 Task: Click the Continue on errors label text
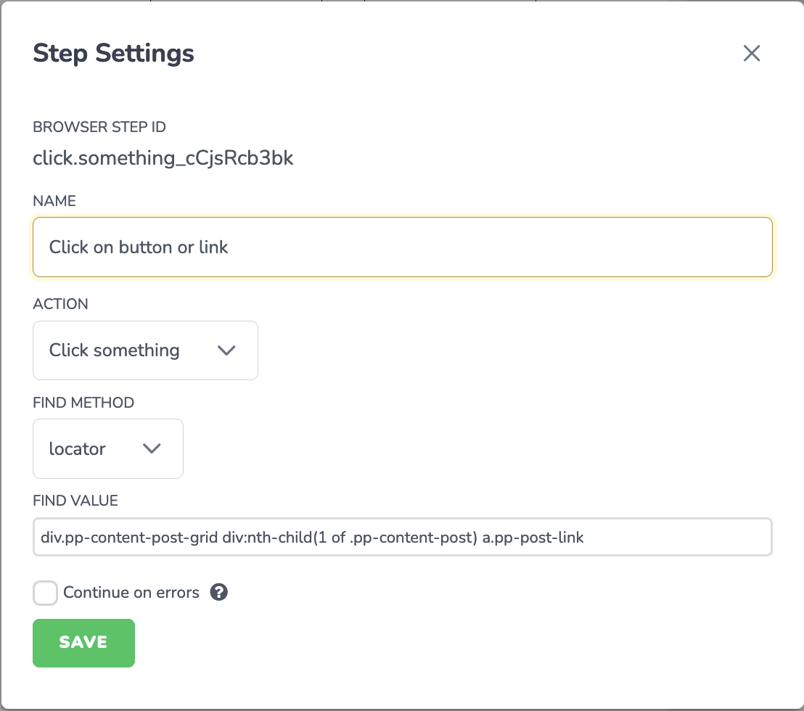pos(131,593)
